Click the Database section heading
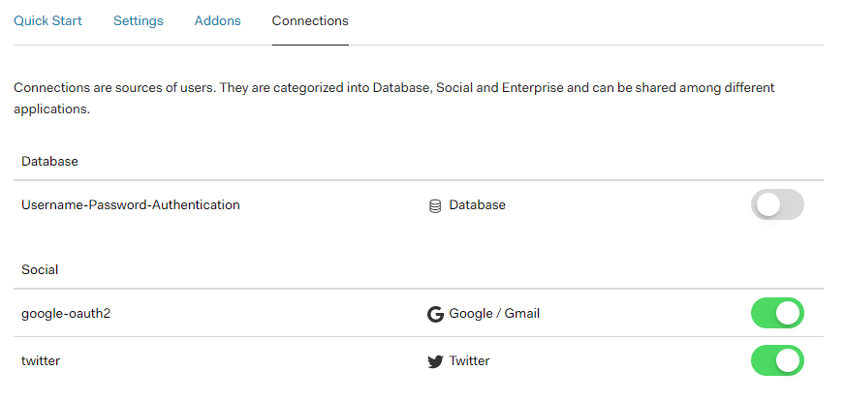The width and height of the screenshot is (845, 402). pyautogui.click(x=49, y=161)
